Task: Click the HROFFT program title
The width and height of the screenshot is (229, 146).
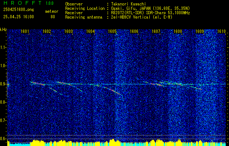Action: pos(22,3)
